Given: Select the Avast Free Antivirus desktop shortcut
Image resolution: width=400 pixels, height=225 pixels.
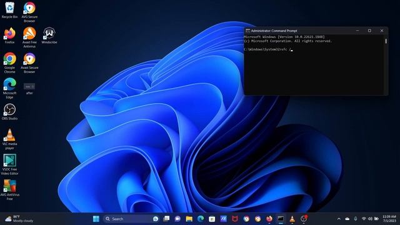Looking at the screenshot, I should point(29,37).
